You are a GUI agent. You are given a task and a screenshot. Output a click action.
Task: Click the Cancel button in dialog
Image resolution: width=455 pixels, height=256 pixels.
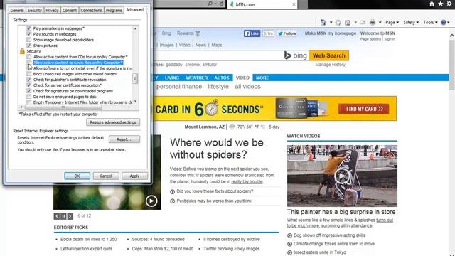tap(106, 176)
